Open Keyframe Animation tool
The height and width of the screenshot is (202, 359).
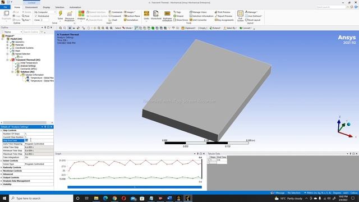(x=167, y=16)
